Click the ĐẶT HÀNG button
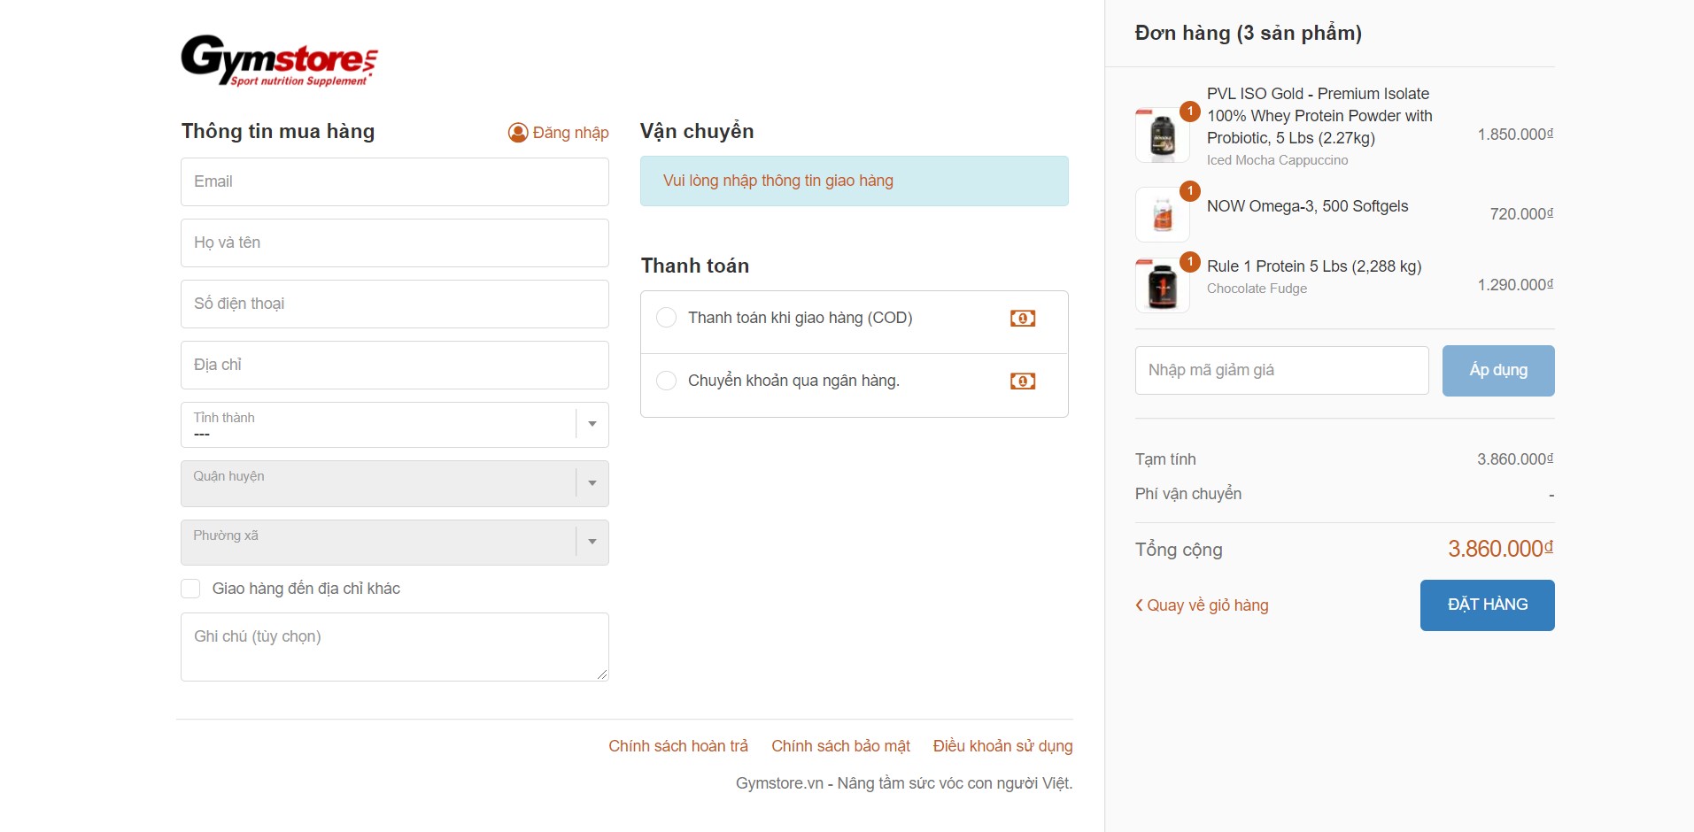This screenshot has width=1694, height=832. click(x=1488, y=605)
